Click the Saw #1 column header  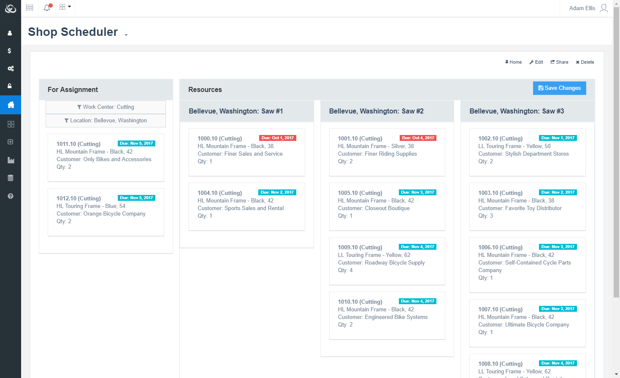(247, 111)
